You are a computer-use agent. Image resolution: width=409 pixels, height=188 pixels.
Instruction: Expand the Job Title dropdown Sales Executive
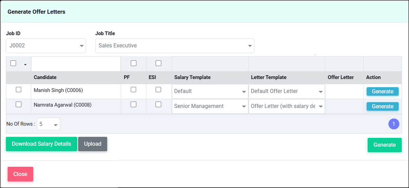click(x=174, y=46)
